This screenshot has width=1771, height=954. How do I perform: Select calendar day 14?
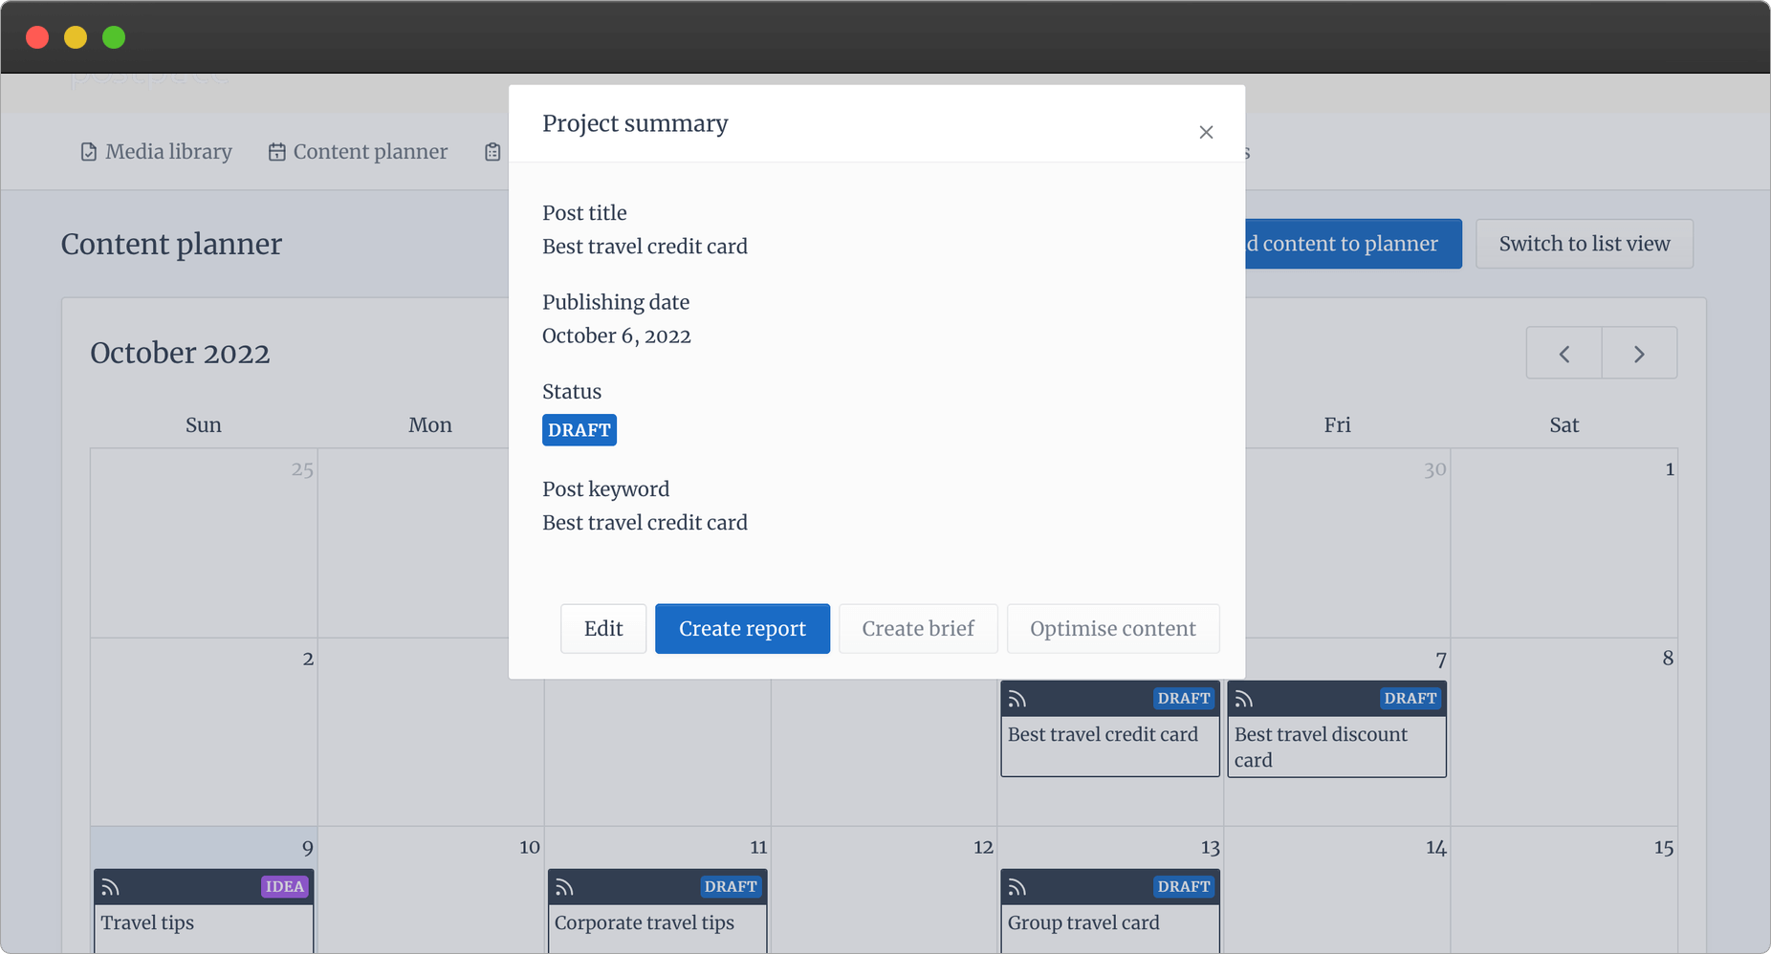point(1435,847)
